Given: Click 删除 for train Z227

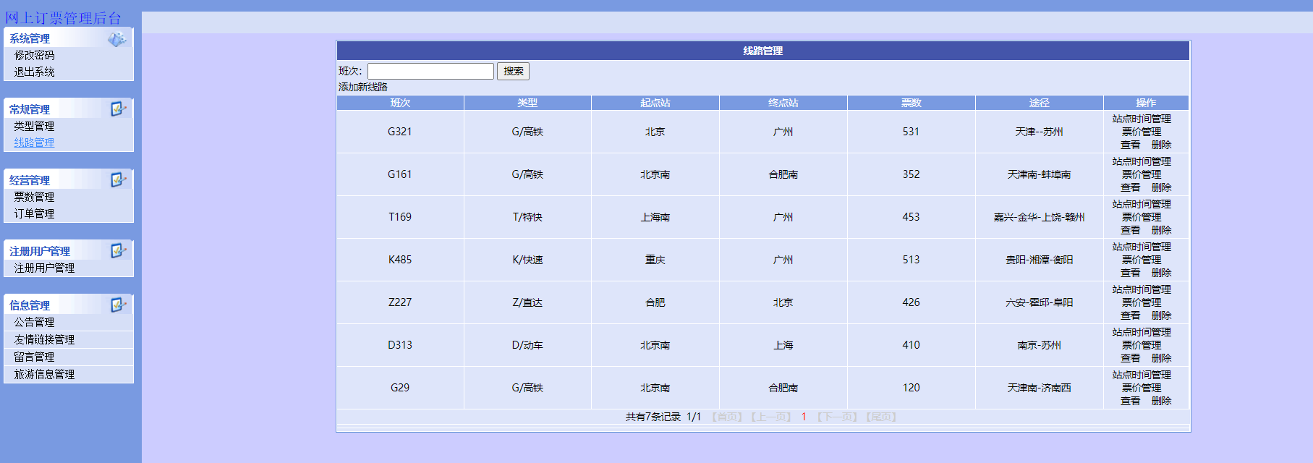Looking at the screenshot, I should (x=1162, y=315).
